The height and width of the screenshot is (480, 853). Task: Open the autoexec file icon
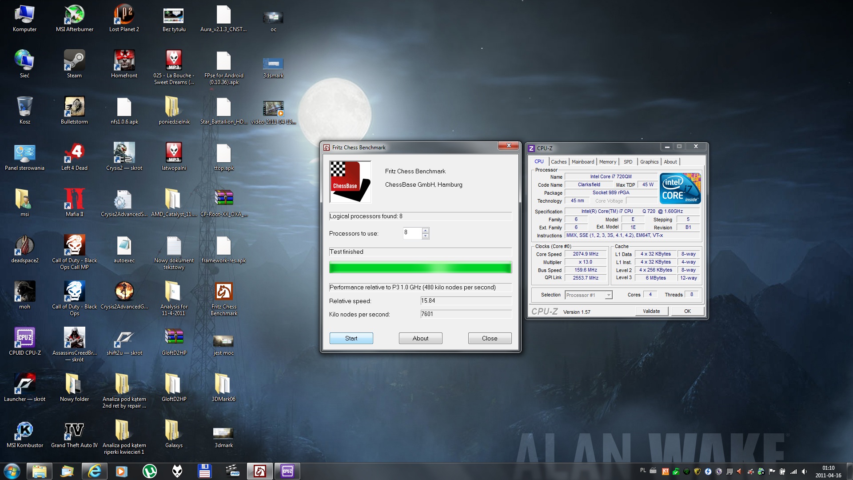pyautogui.click(x=124, y=250)
